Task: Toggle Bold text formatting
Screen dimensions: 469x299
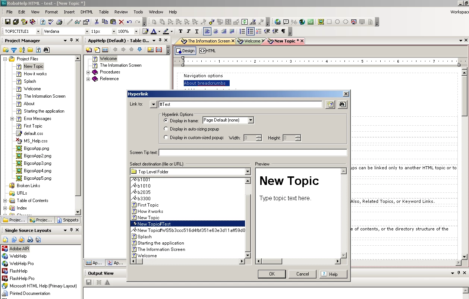Action: (180, 31)
